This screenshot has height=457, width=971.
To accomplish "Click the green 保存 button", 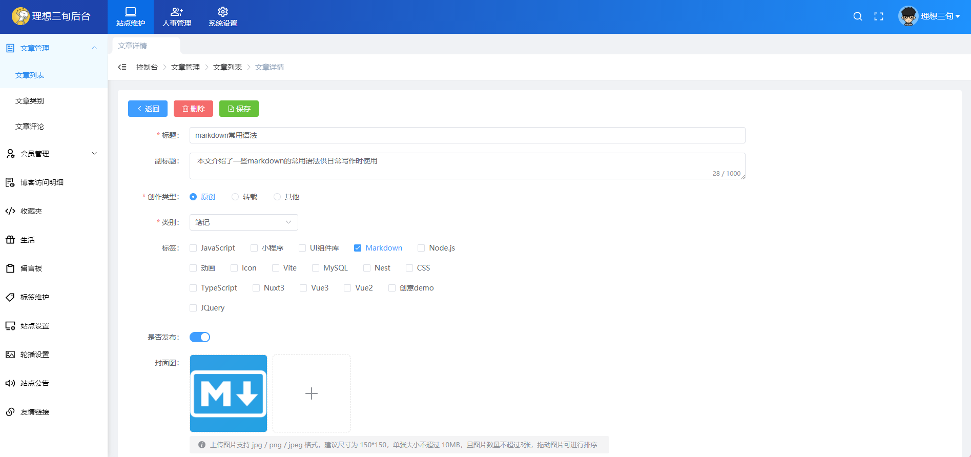I will (x=239, y=109).
